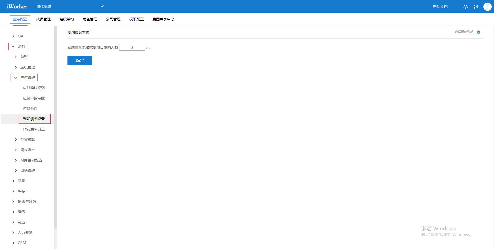Screen dimensions: 494x249
Task: Expand the 采购 node
Action: coord(13,181)
